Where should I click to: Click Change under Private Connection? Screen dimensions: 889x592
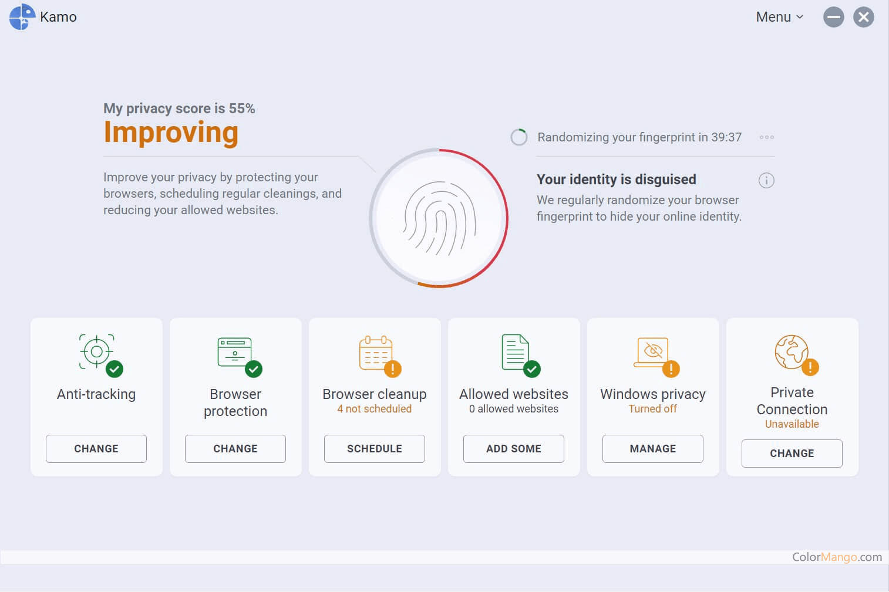click(792, 454)
